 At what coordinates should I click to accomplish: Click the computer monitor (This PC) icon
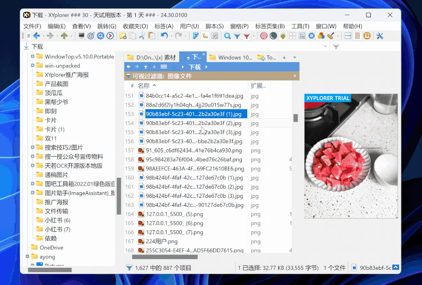pos(81,36)
